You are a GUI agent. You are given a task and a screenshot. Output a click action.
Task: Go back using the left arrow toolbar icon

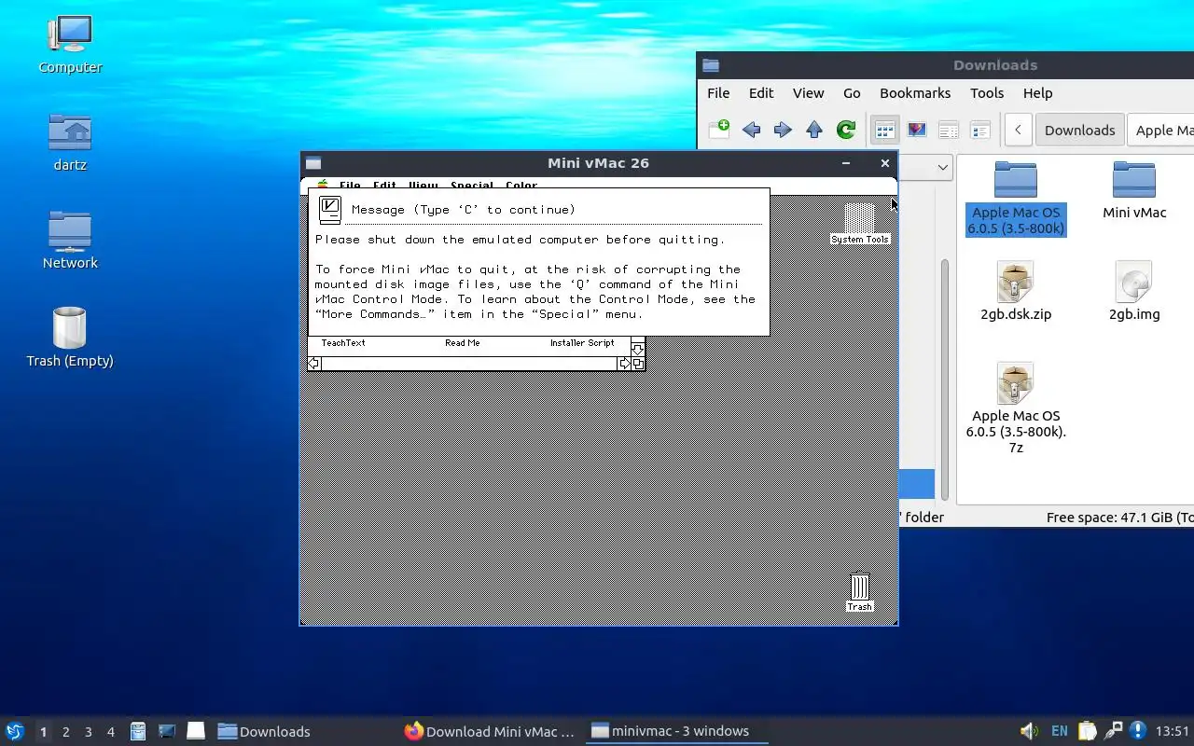point(751,130)
